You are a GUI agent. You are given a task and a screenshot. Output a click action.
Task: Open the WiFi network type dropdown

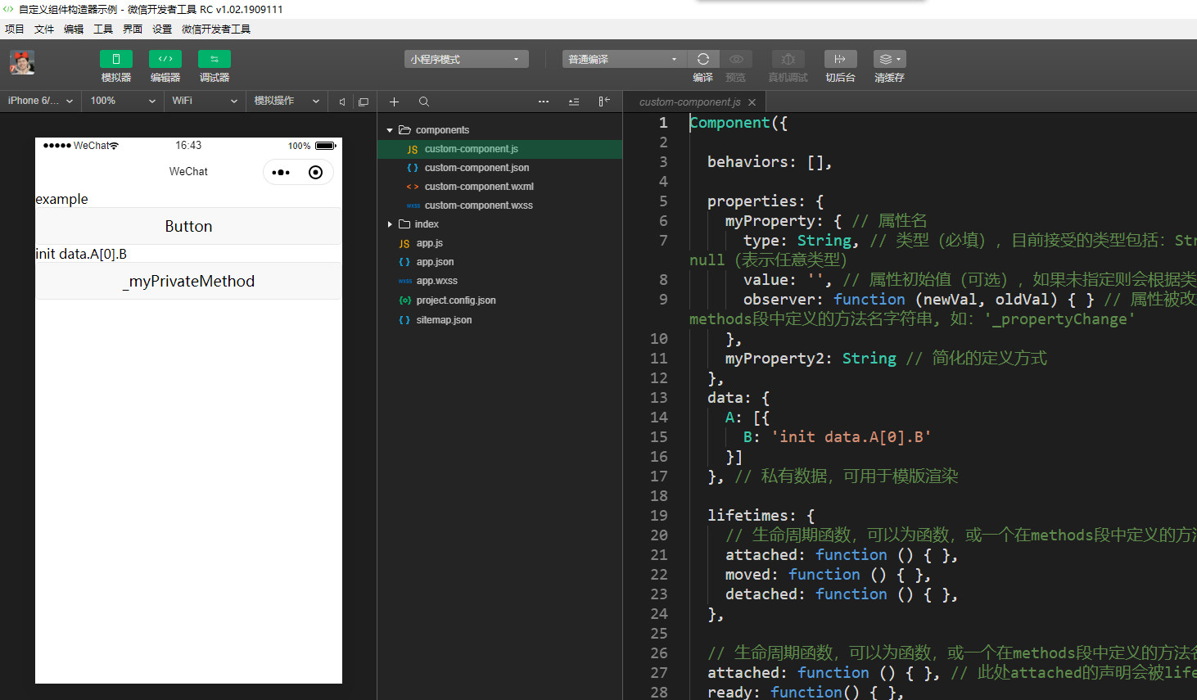click(x=205, y=101)
